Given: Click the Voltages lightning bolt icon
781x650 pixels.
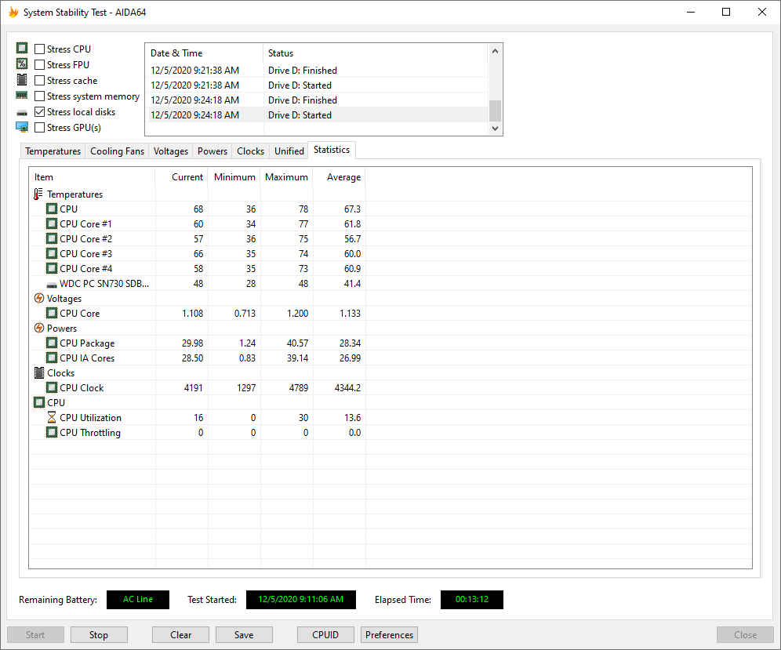Looking at the screenshot, I should (x=39, y=299).
